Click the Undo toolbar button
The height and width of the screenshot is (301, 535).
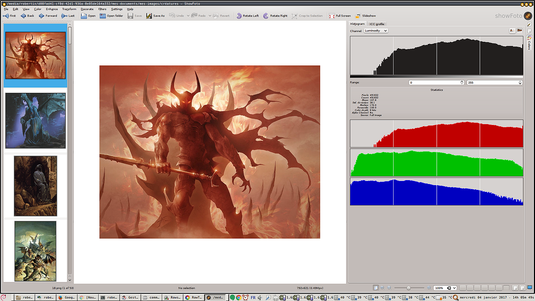176,16
